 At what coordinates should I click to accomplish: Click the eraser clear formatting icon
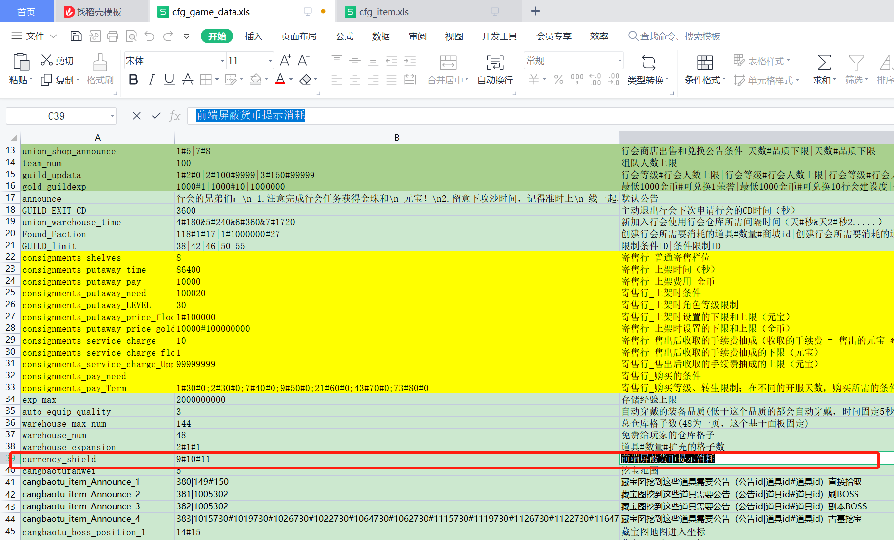[x=306, y=79]
